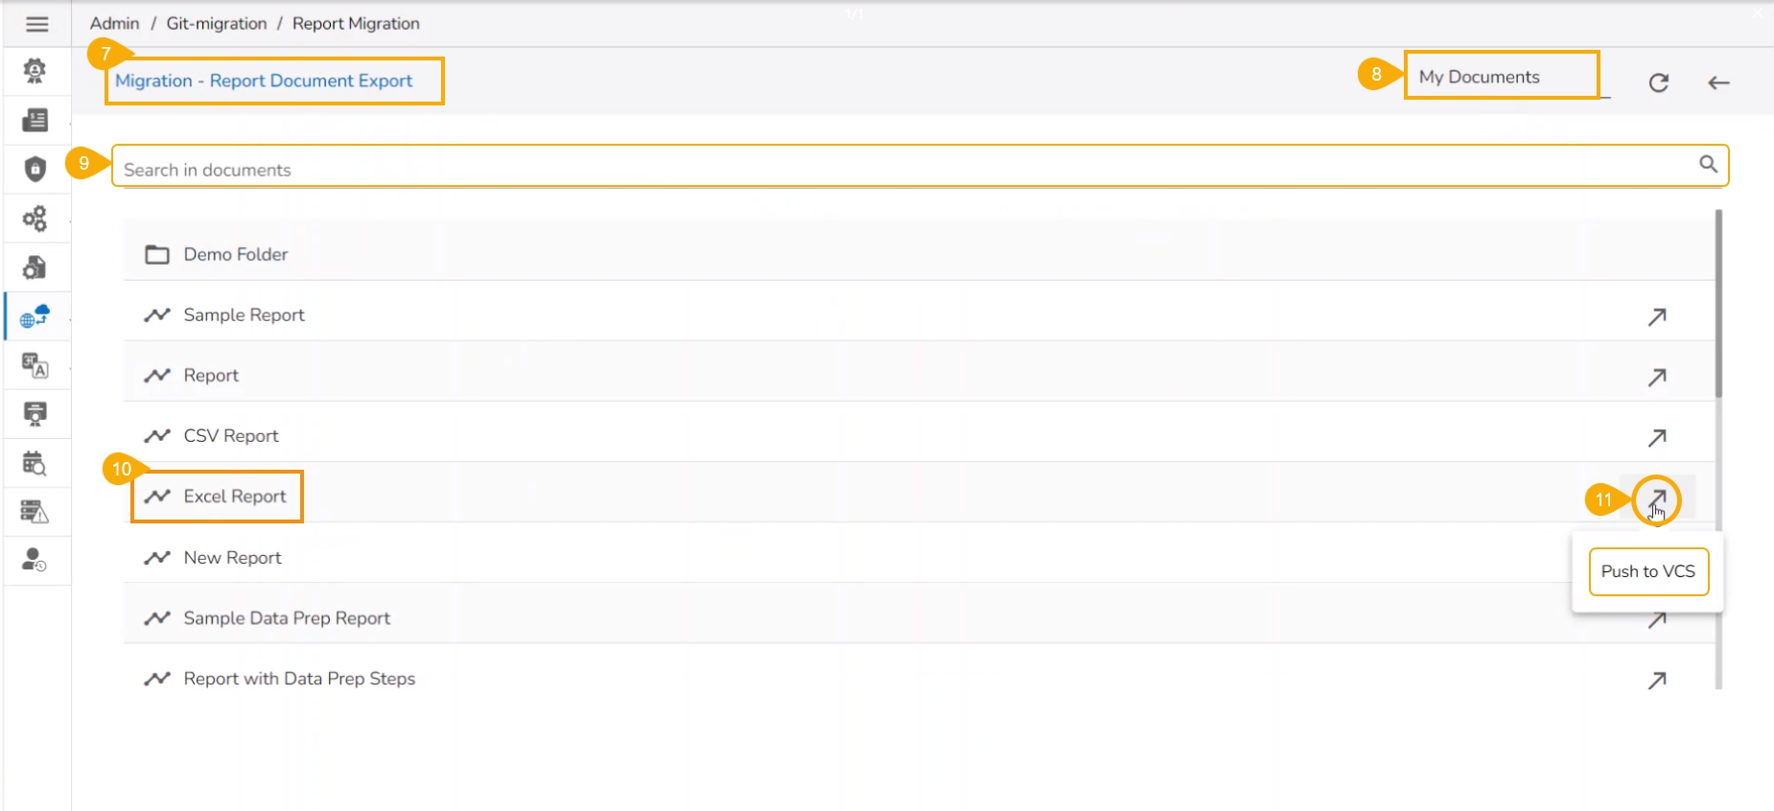
Task: Select the Sample Data Prep Report item
Action: [287, 618]
